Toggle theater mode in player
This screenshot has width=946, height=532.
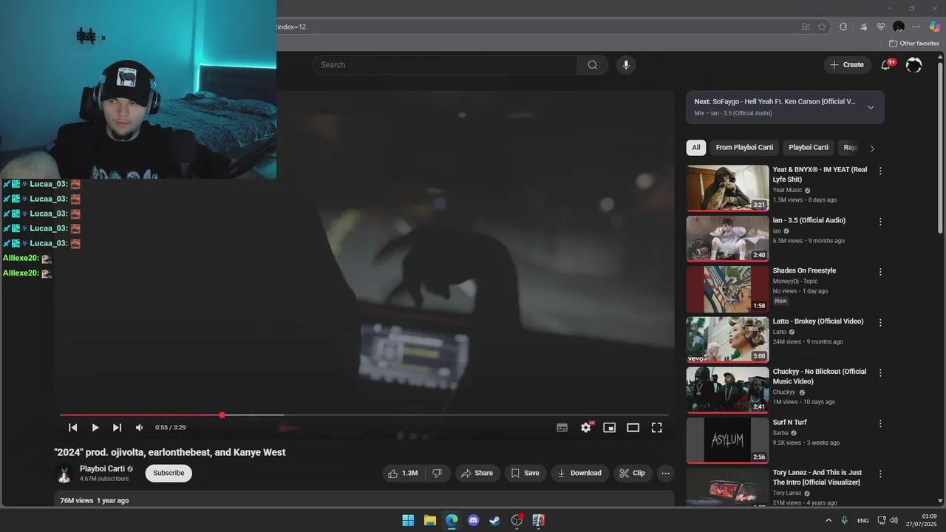click(633, 428)
